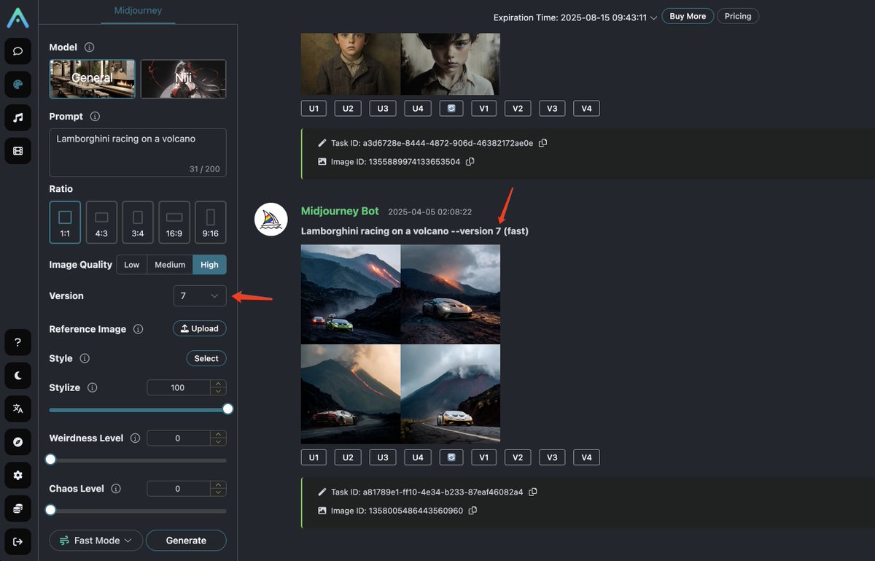875x561 pixels.
Task: Decrease Chaos Level with down arrow
Action: (x=219, y=492)
